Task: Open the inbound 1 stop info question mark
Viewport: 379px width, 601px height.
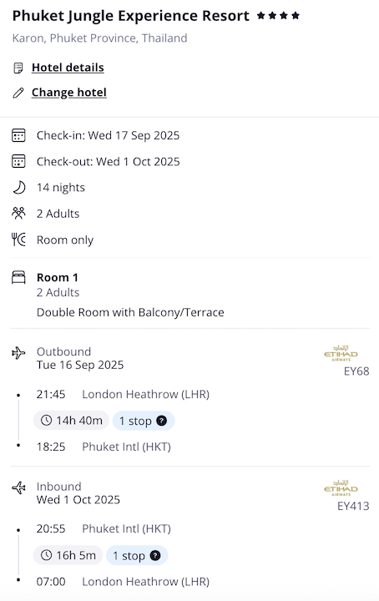Action: (155, 555)
